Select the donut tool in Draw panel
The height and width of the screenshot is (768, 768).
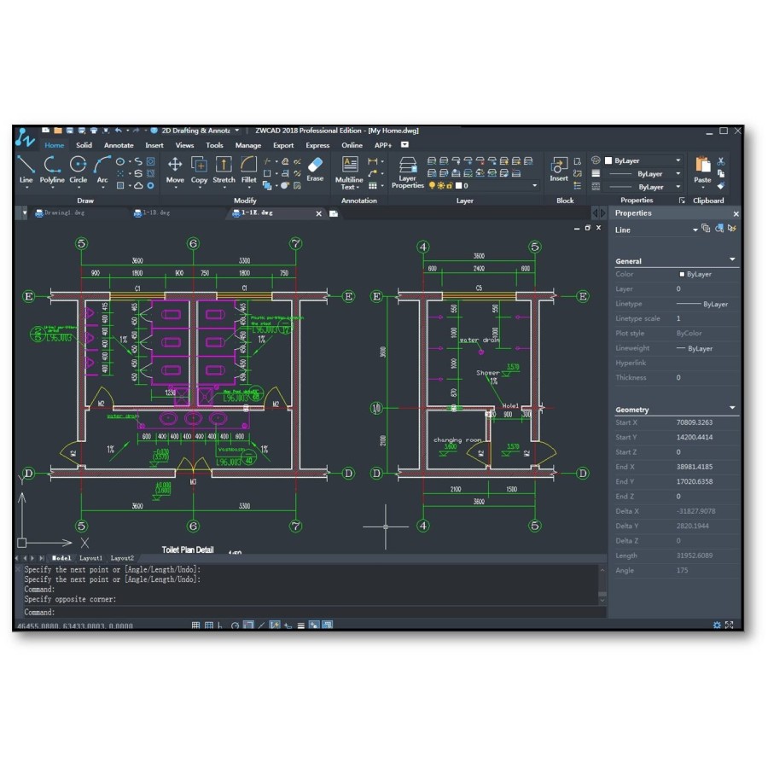[x=151, y=186]
